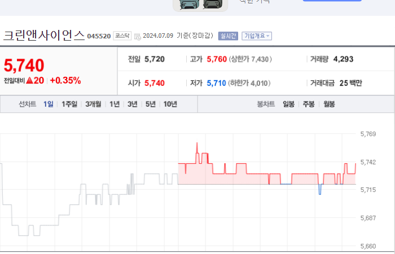Open the 일봉 candlestick chart

click(289, 104)
